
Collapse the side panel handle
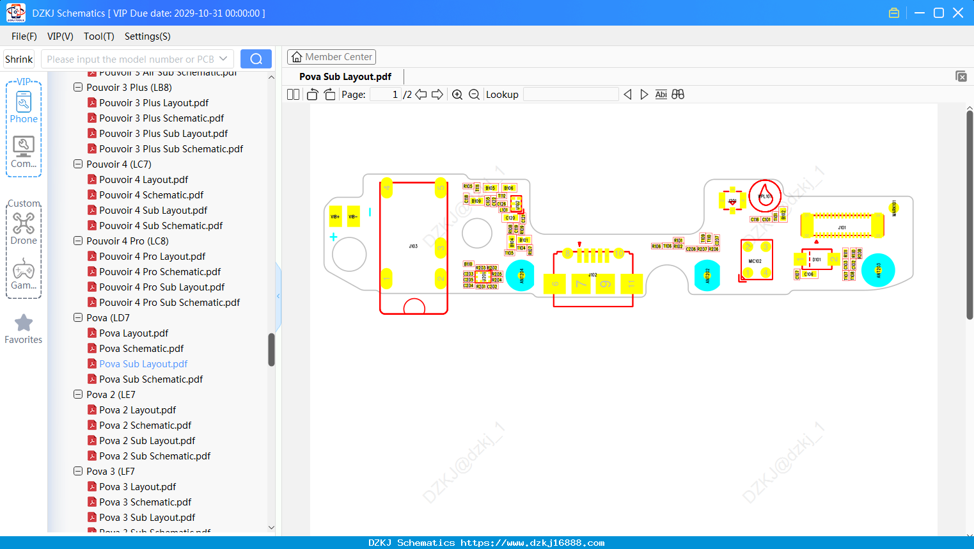click(278, 296)
